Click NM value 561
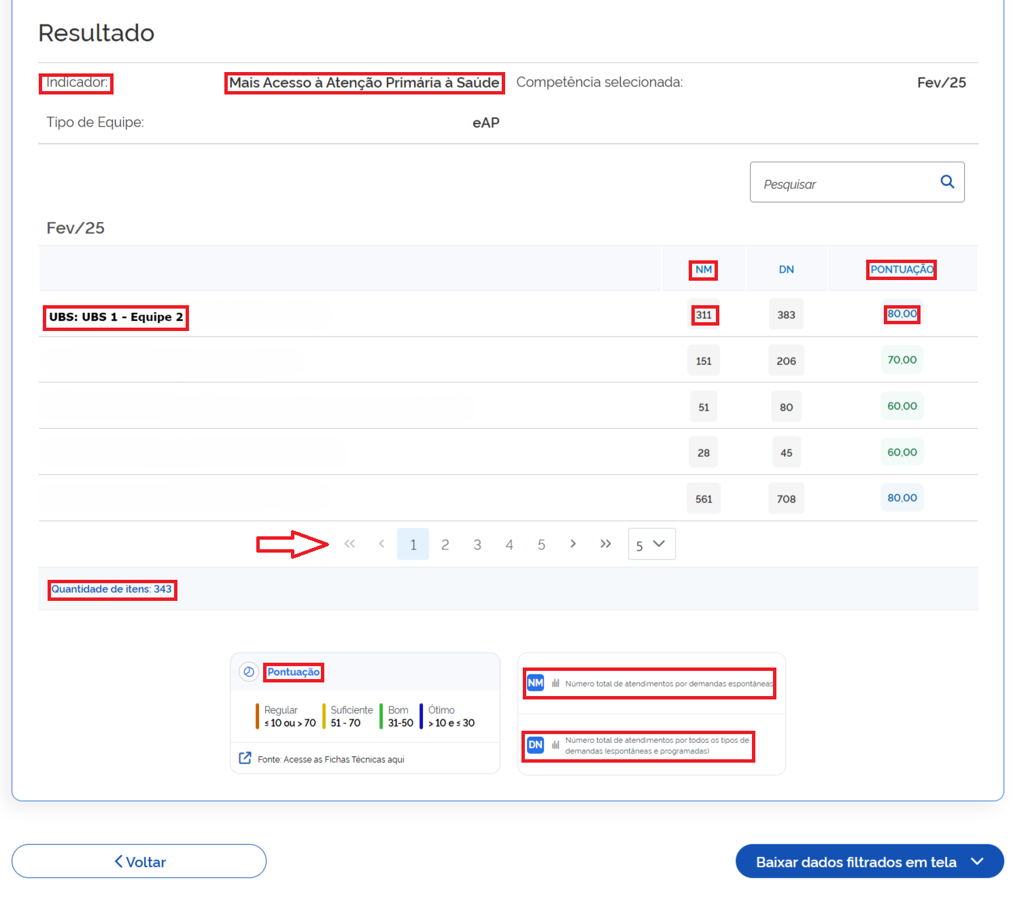The image size is (1013, 902). click(x=704, y=499)
